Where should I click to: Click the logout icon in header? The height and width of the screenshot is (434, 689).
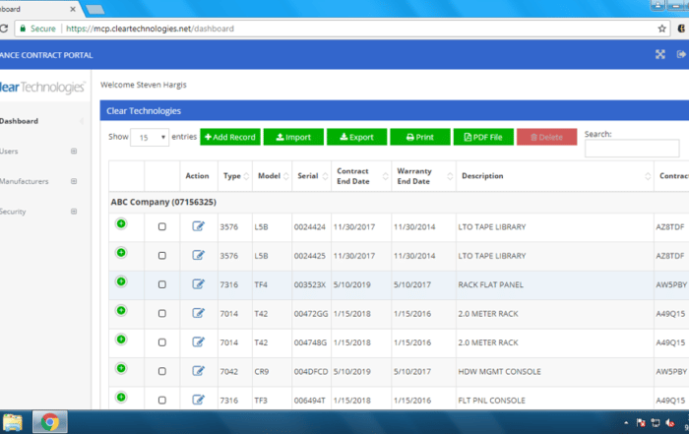681,54
